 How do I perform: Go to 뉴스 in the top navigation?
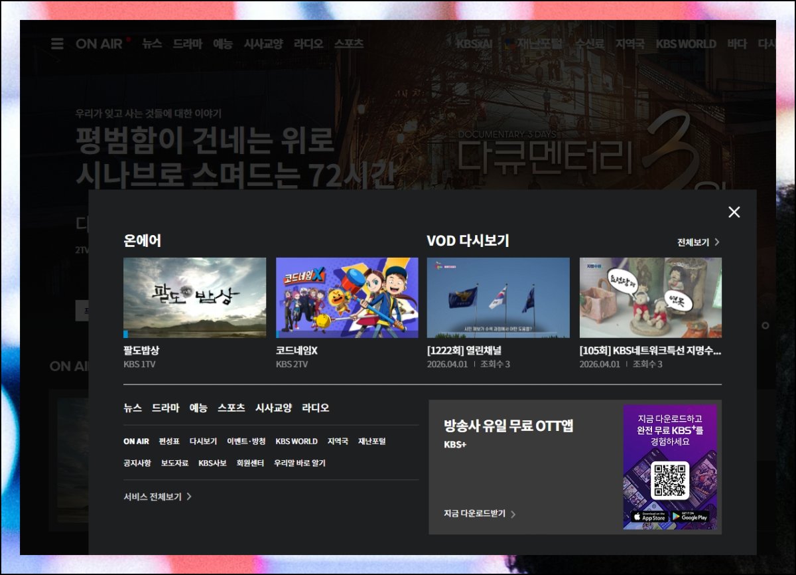[x=152, y=44]
